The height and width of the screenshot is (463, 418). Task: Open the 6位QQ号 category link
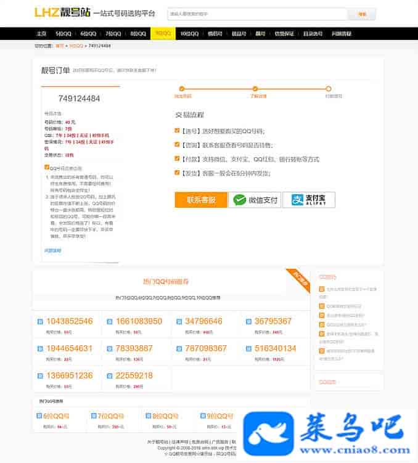point(55,416)
